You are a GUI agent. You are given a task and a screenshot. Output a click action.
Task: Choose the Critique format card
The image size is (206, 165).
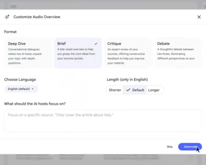(128, 53)
